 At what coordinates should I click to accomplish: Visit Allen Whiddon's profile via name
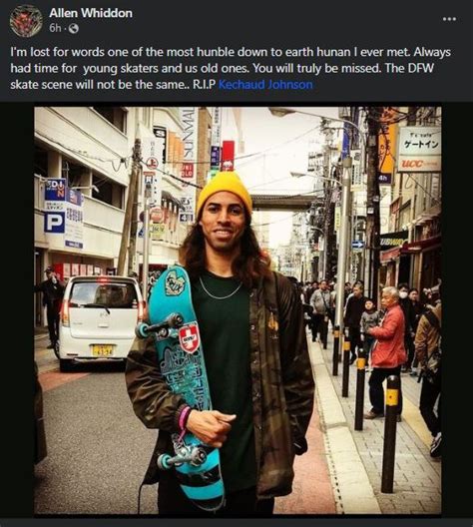(x=91, y=13)
